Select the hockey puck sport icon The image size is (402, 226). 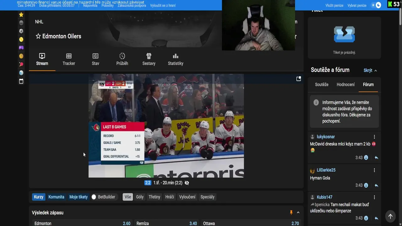(x=21, y=23)
